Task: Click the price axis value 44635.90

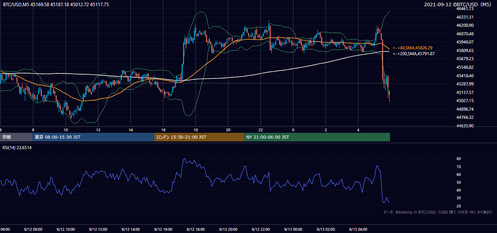Action: [465, 126]
